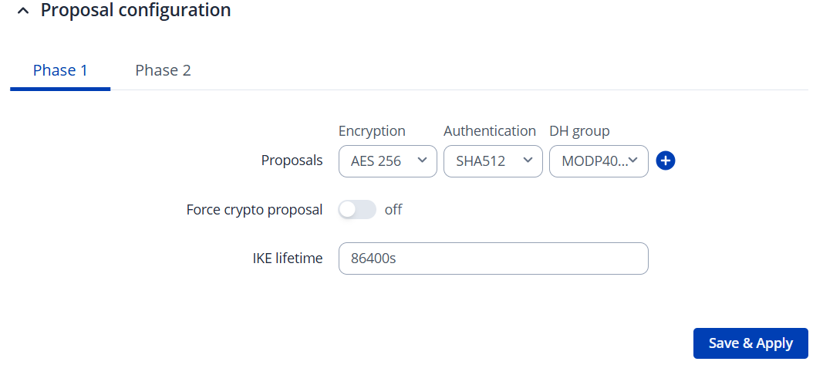This screenshot has width=823, height=375.
Task: Open the AES 256 encryption dropdown
Action: [387, 161]
